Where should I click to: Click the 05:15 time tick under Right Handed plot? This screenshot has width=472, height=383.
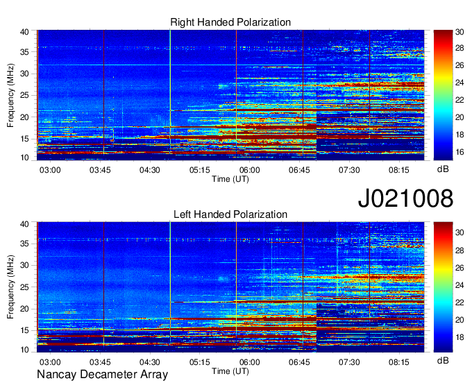[200, 170]
